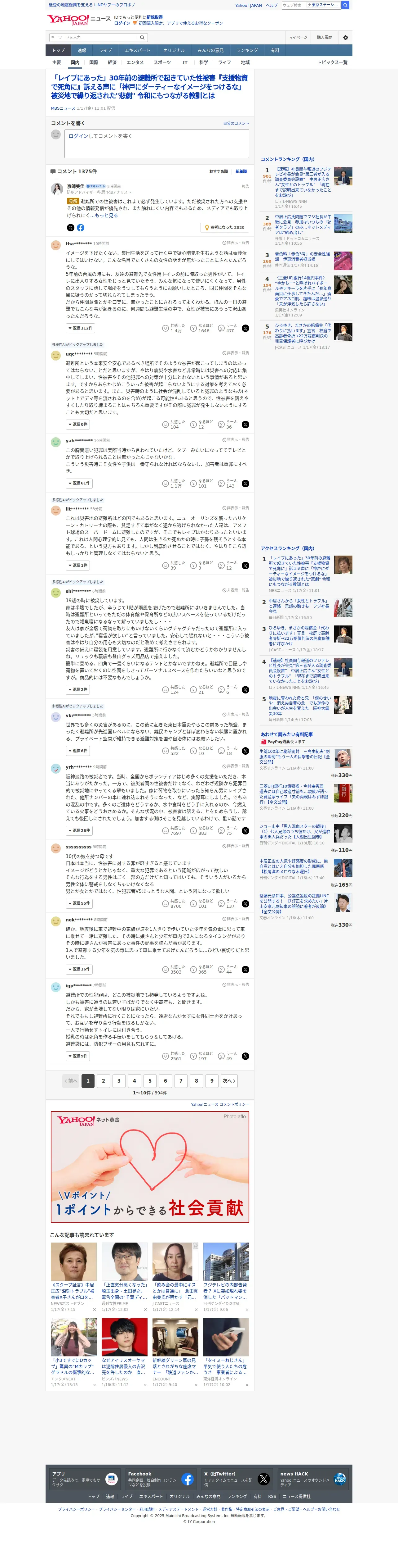Share shi******** comment on X
Image resolution: width=398 pixels, height=1559 pixels.
[x=245, y=690]
